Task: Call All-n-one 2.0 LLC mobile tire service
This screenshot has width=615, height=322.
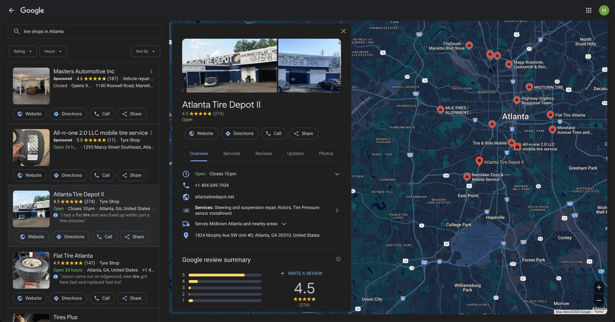Action: click(x=102, y=175)
